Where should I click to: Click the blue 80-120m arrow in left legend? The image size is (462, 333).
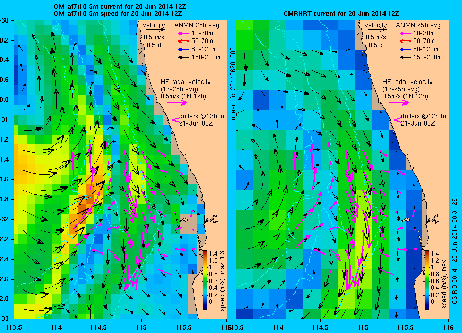[x=184, y=49]
